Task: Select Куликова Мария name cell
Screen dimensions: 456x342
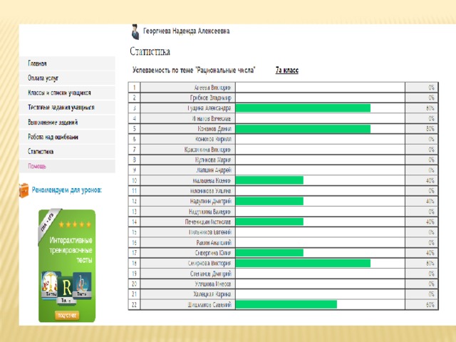Action: pos(188,160)
